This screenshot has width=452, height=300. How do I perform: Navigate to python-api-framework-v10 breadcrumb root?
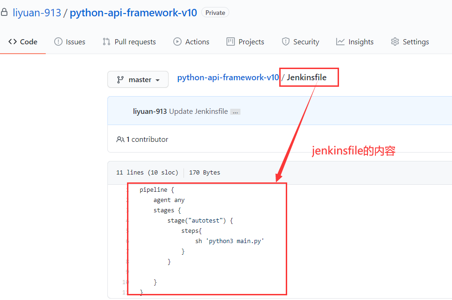pyautogui.click(x=228, y=77)
